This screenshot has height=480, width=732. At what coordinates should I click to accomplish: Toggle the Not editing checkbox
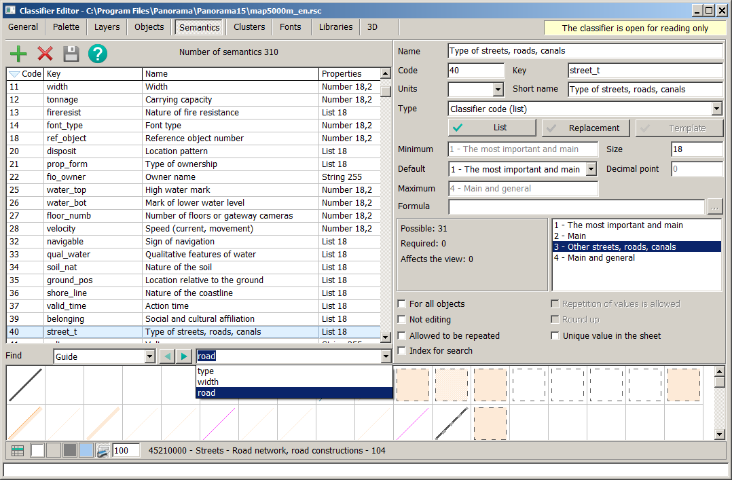(403, 320)
